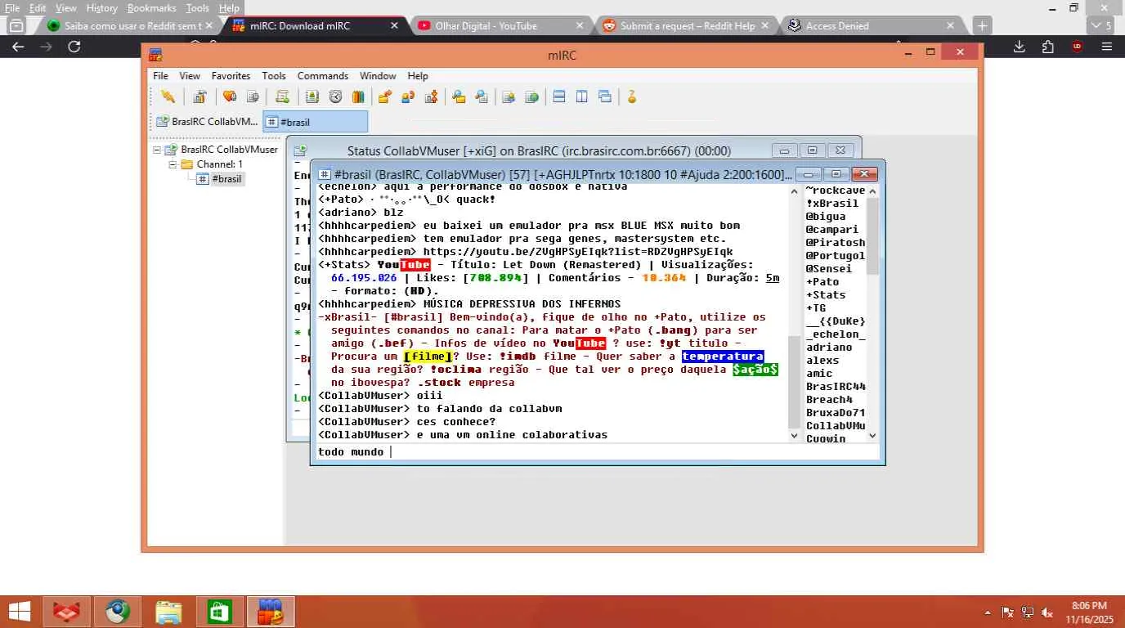
Task: Select nickname @Sensei in the user list
Action: (829, 268)
